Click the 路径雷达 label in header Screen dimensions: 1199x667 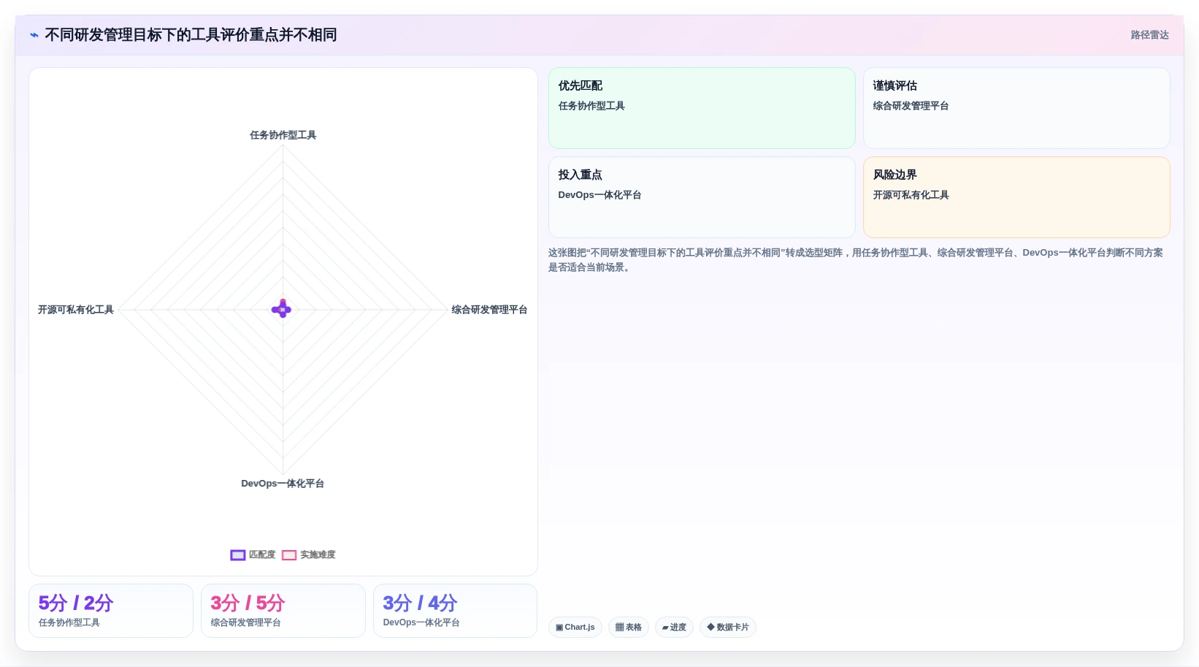tap(1149, 35)
